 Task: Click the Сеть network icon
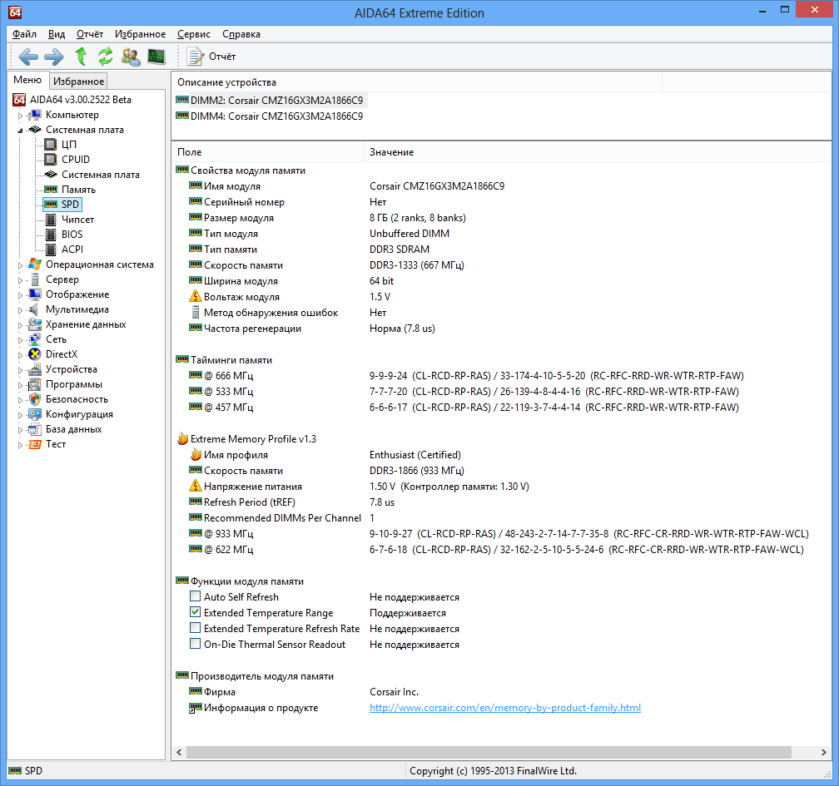(x=35, y=339)
